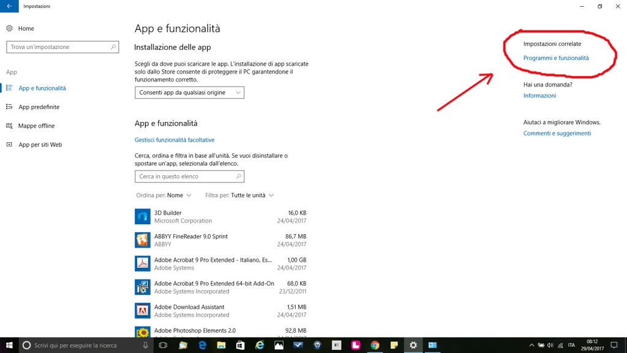Open 'Programmi e funzionalità' link

[x=556, y=58]
